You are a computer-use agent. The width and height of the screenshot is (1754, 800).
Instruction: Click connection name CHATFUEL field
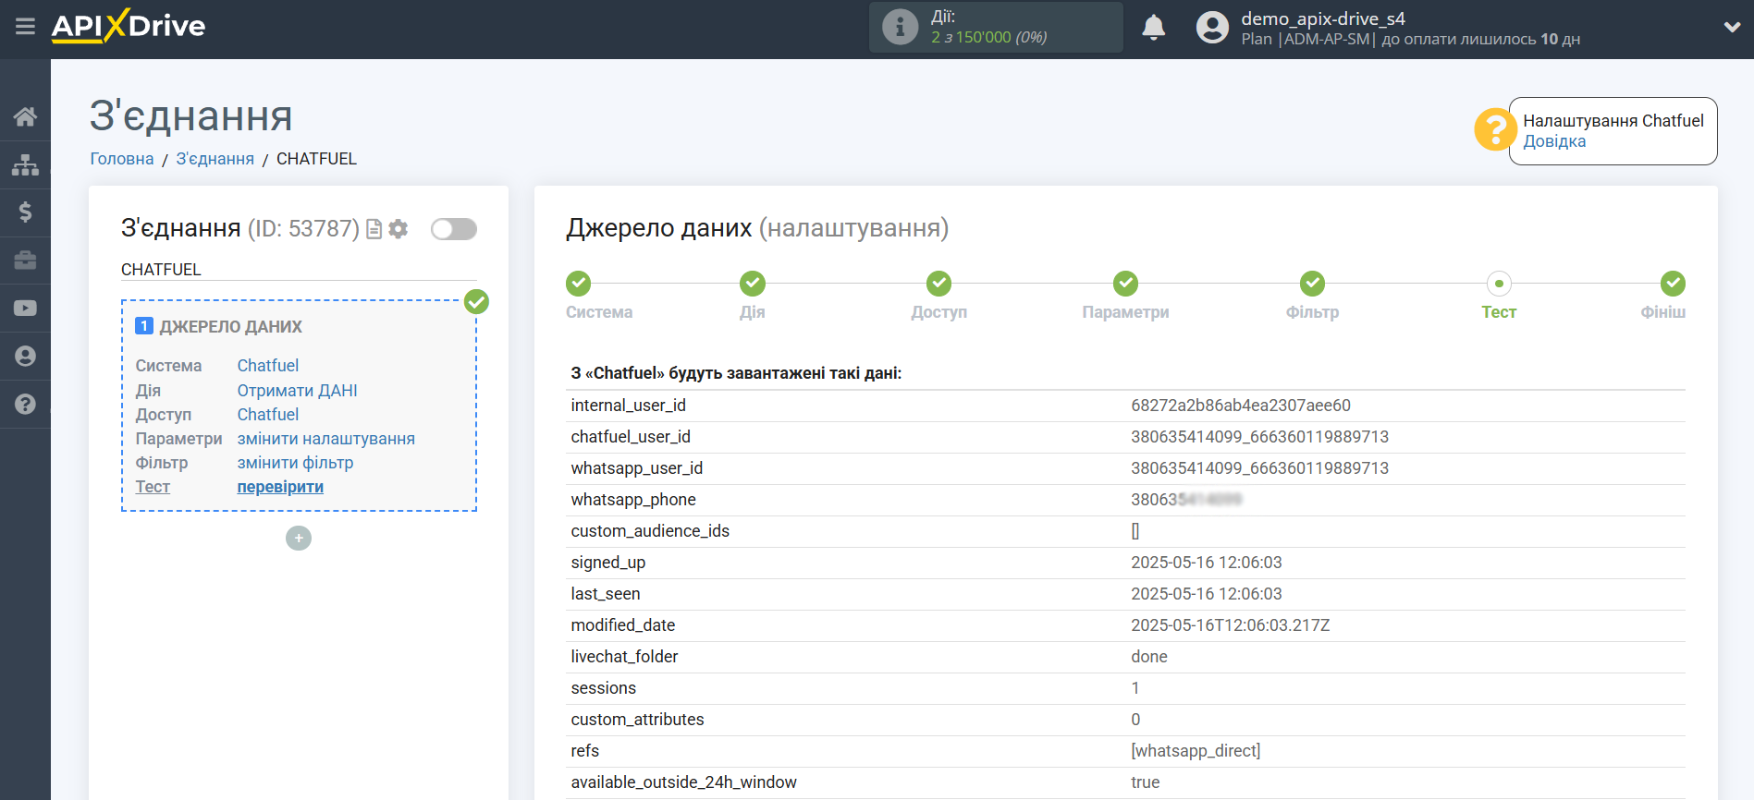299,270
